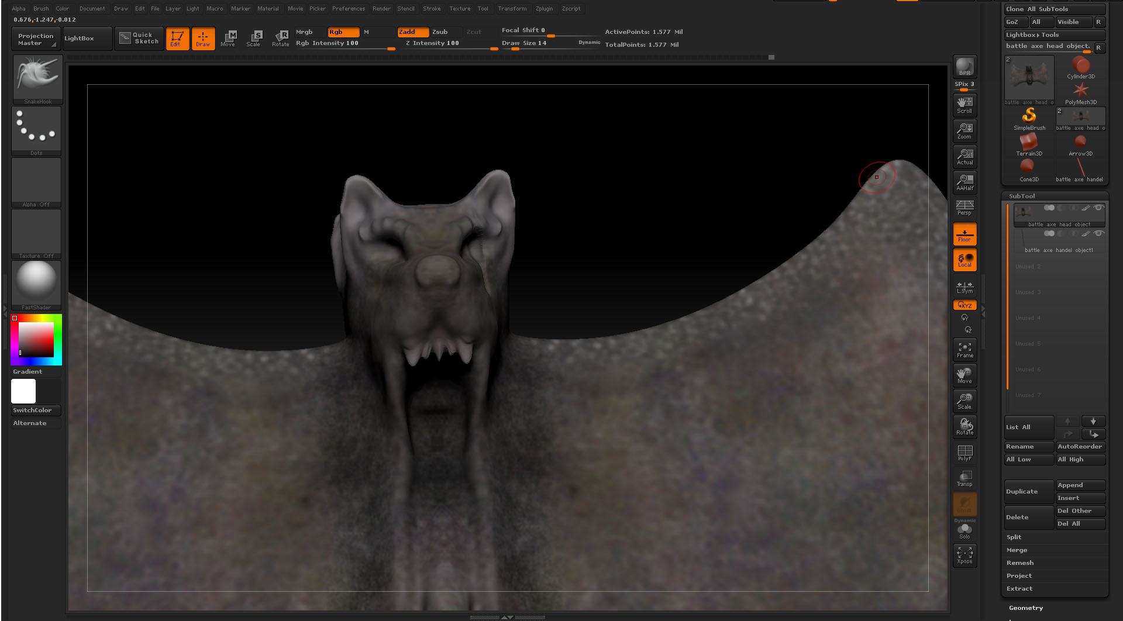Select the Cone3D tool

pyautogui.click(x=1029, y=171)
